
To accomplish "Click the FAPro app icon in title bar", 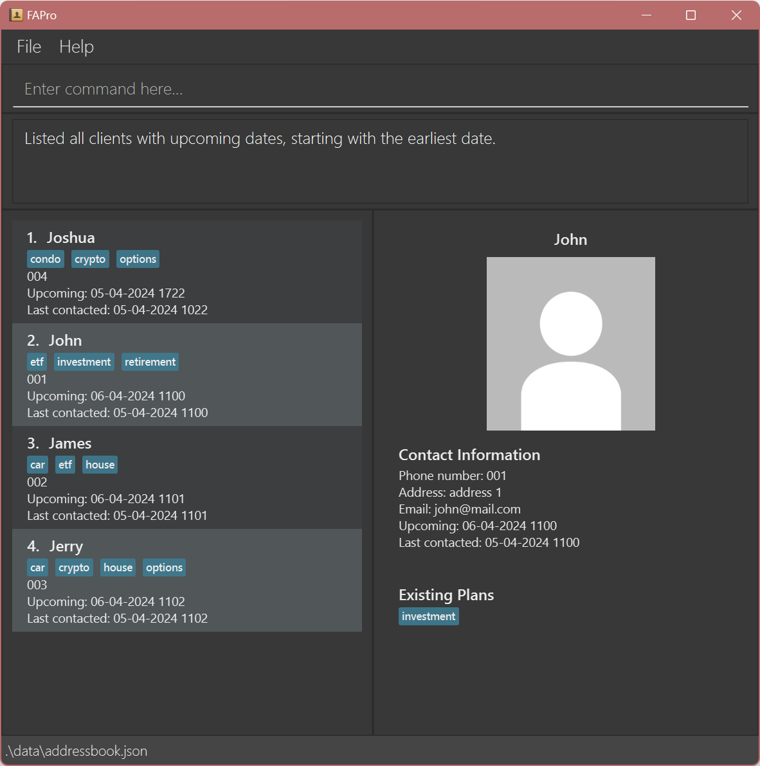I will tap(16, 15).
